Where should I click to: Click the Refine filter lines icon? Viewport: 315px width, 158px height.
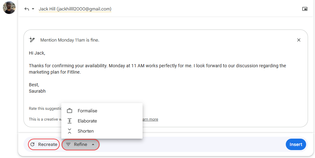pos(68,144)
